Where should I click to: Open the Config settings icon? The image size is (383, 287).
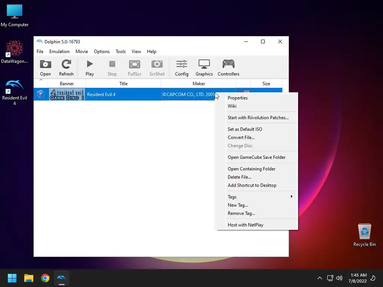pos(182,68)
